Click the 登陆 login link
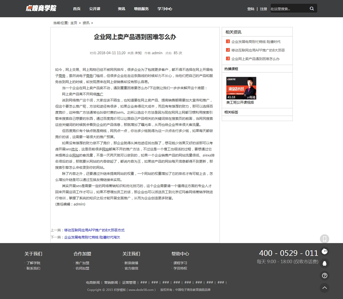Screen dimensions: 343x299 [x=251, y=9]
